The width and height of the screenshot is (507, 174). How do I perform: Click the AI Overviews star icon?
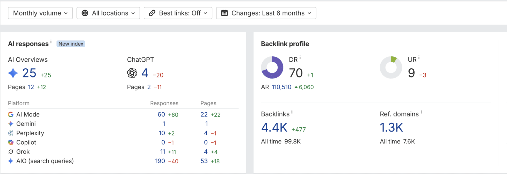13,73
